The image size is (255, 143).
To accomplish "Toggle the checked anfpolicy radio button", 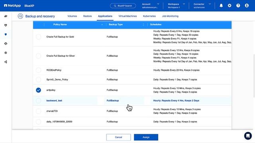I will point(39,90).
